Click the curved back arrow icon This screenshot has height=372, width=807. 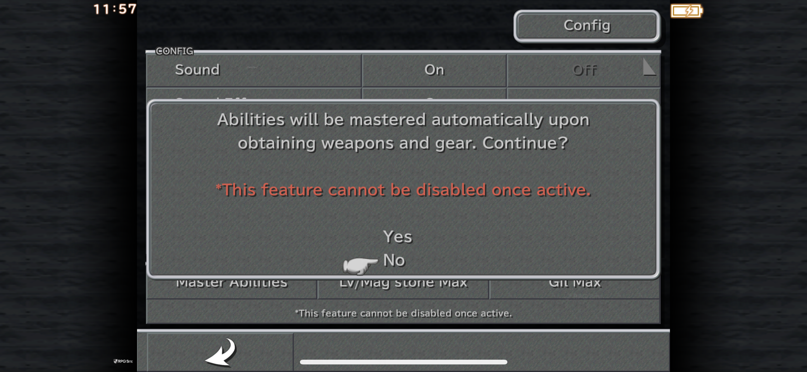point(221,352)
